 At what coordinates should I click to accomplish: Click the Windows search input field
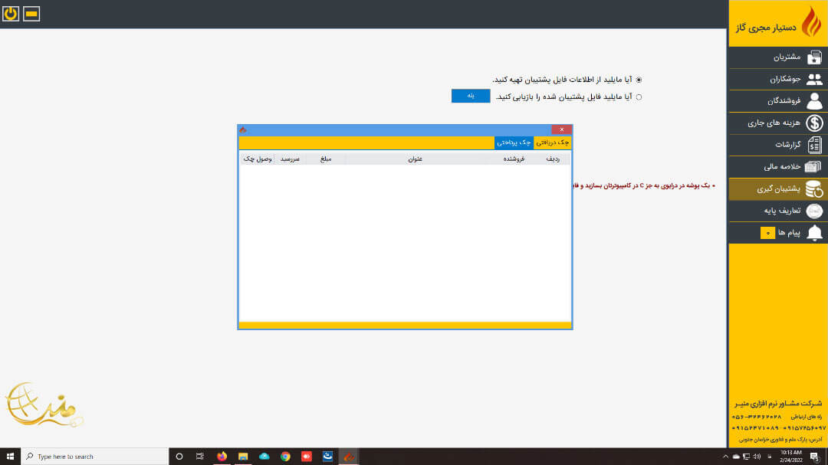pos(92,456)
